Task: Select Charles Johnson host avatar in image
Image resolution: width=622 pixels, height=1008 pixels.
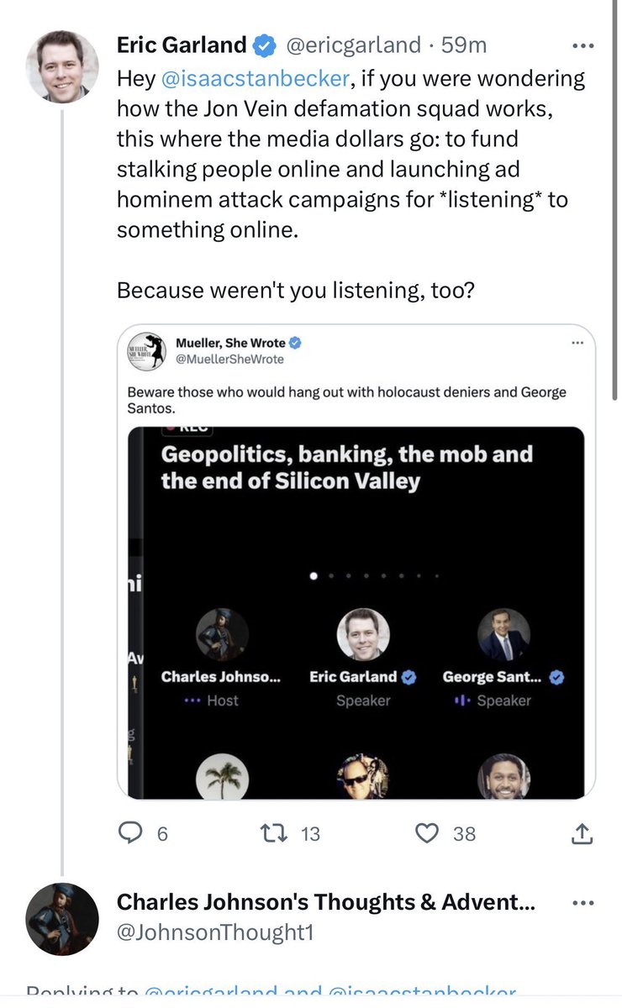Action: point(222,635)
